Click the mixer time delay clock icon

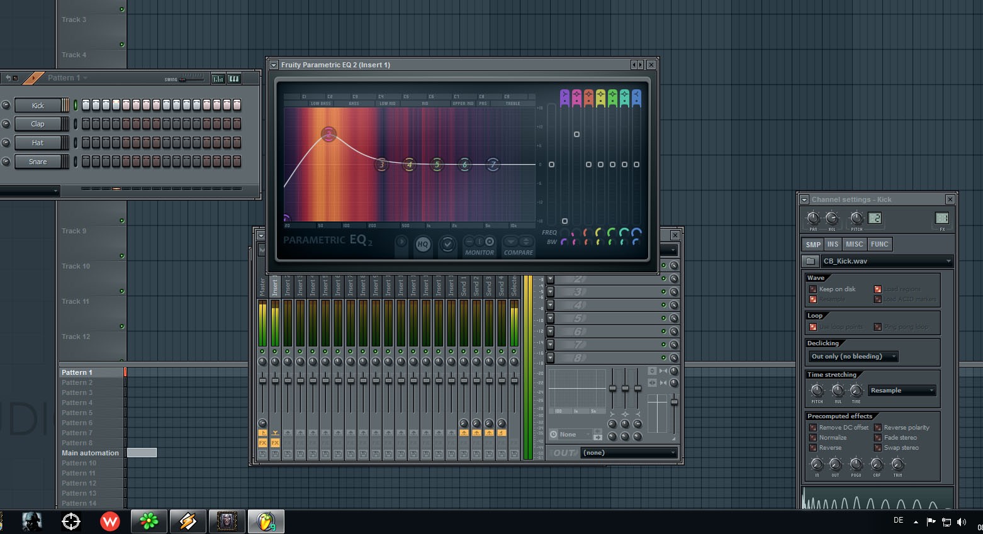pyautogui.click(x=554, y=434)
